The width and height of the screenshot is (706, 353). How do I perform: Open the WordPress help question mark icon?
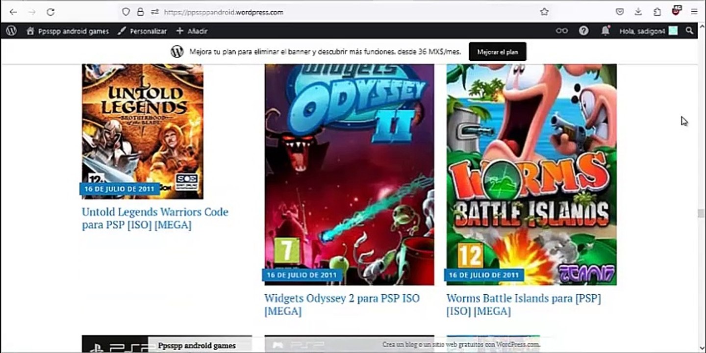(583, 30)
